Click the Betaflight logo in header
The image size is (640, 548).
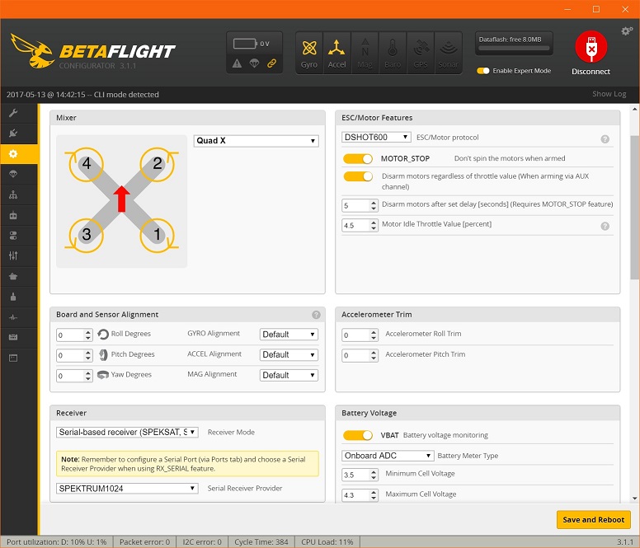[x=93, y=51]
